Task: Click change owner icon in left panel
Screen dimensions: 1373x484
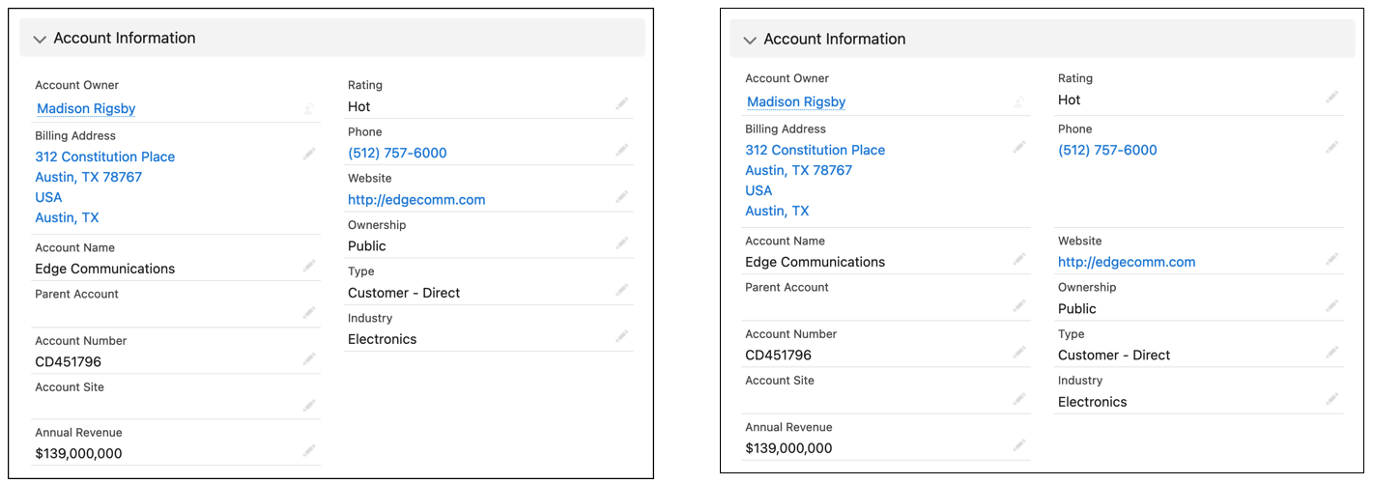Action: point(308,109)
